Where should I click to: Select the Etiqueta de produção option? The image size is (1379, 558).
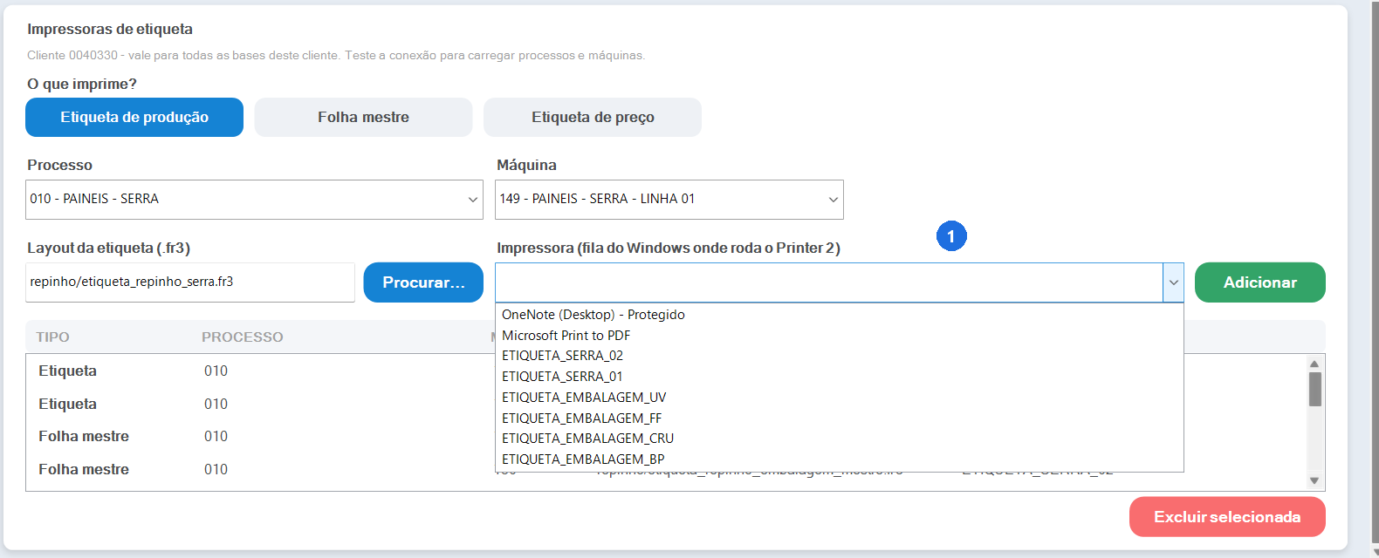[134, 117]
